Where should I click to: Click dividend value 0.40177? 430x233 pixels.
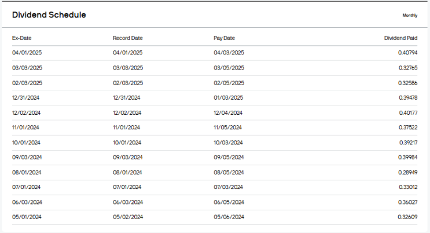(408, 113)
